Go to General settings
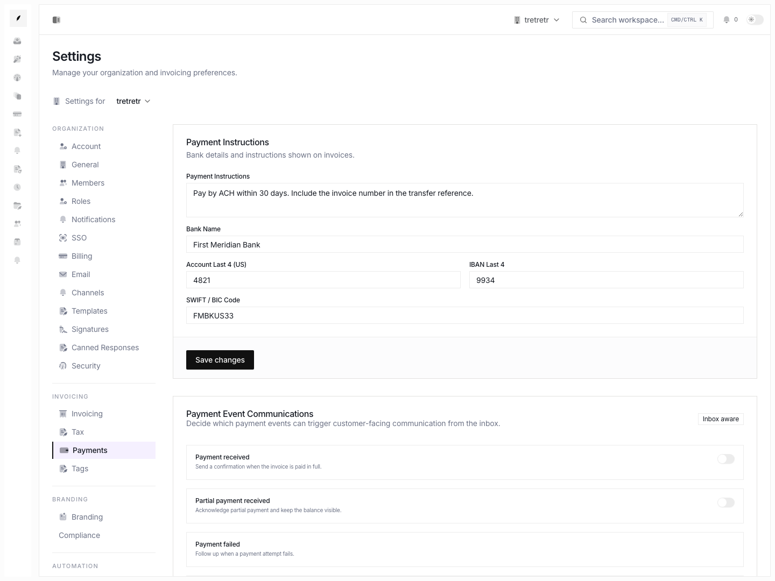The image size is (775, 581). [104, 165]
